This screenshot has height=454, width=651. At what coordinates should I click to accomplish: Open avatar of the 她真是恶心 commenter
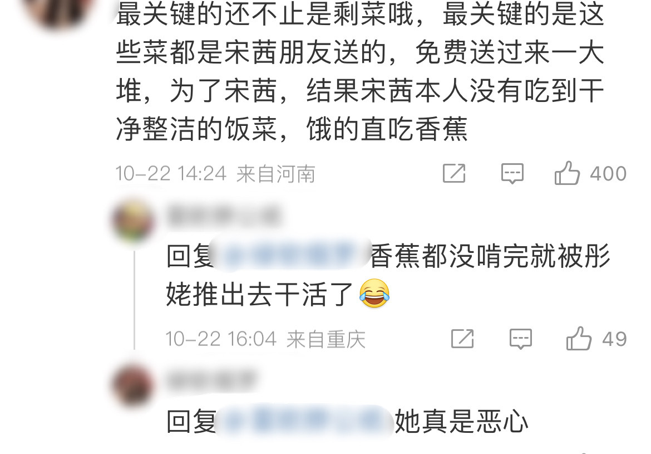click(134, 385)
